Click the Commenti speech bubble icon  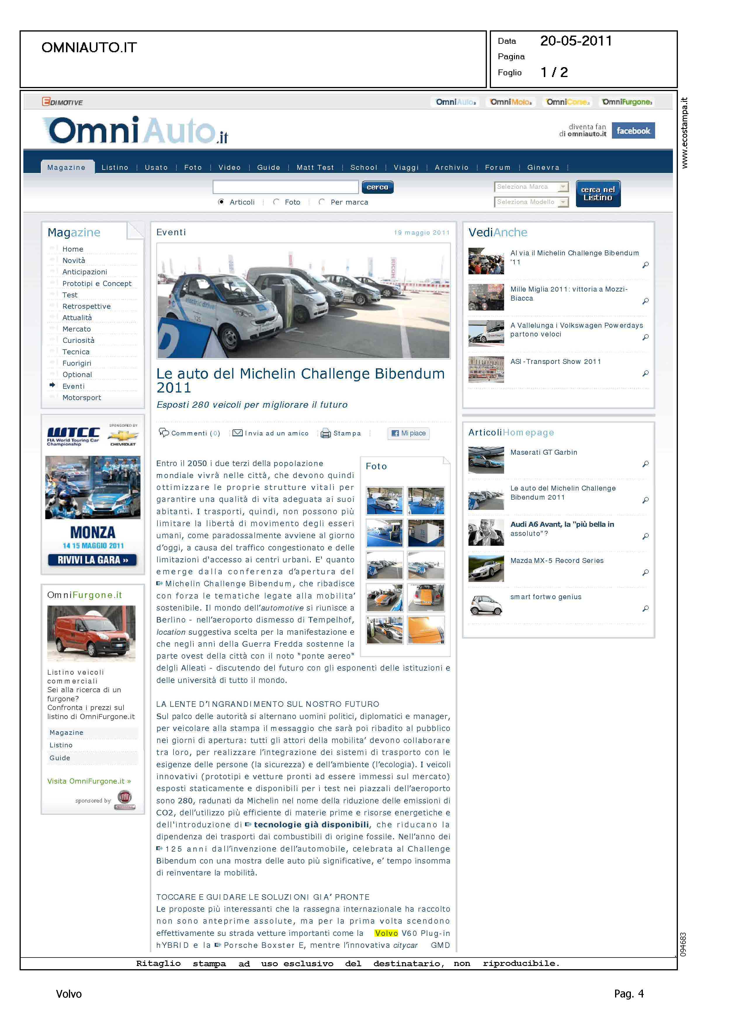(x=164, y=432)
